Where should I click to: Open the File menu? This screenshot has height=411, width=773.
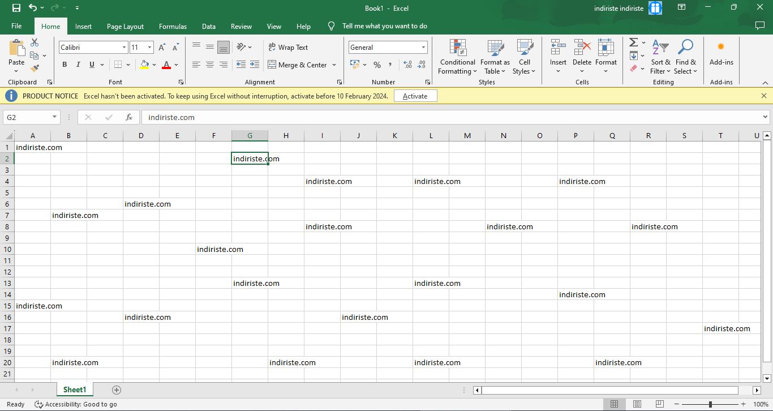16,26
